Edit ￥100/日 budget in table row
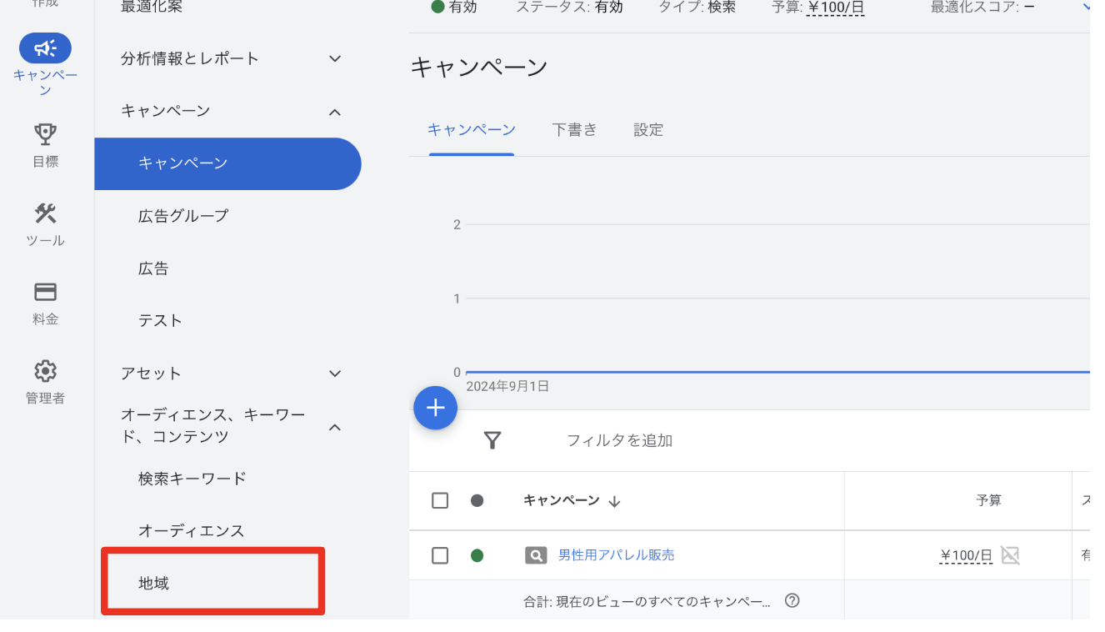Image resolution: width=1105 pixels, height=632 pixels. (x=966, y=556)
